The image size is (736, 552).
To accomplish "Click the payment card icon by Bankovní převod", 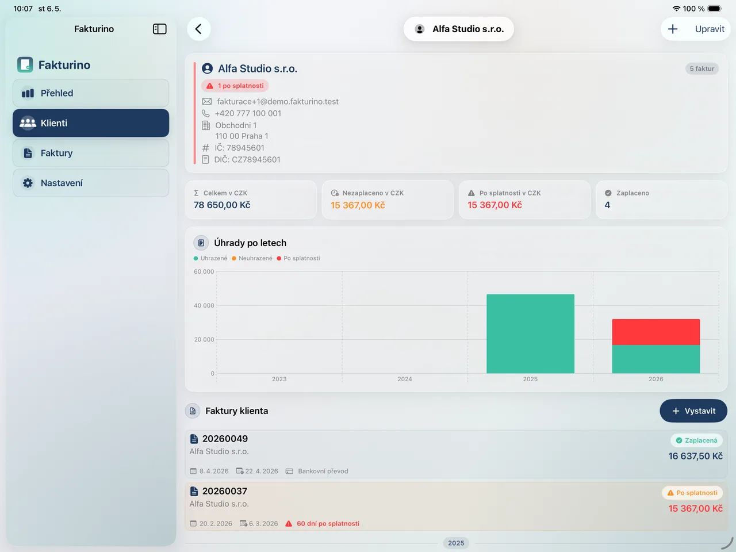I will [289, 471].
